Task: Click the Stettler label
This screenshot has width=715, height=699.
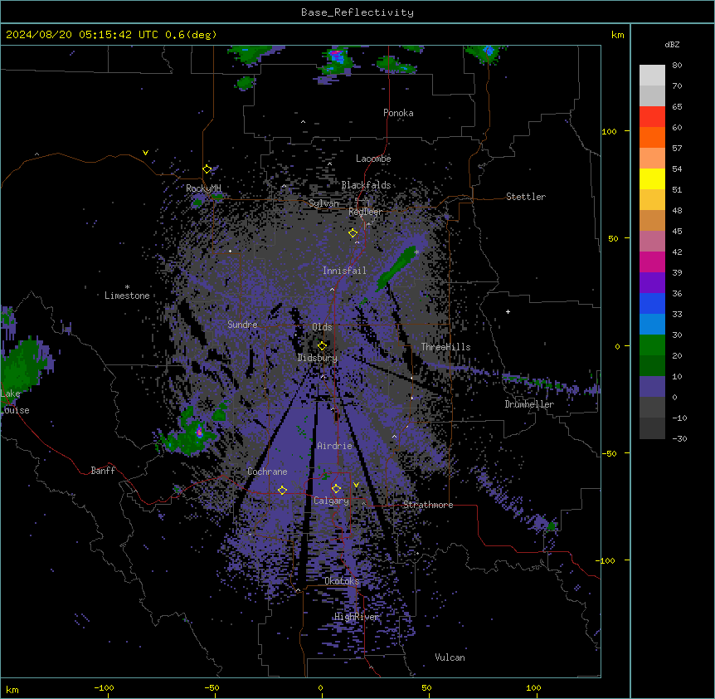Action: point(525,197)
